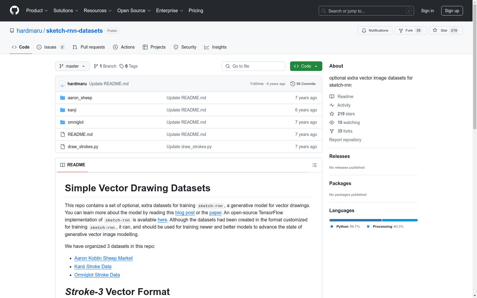Click the forks icon beside 35 forks

[332, 131]
